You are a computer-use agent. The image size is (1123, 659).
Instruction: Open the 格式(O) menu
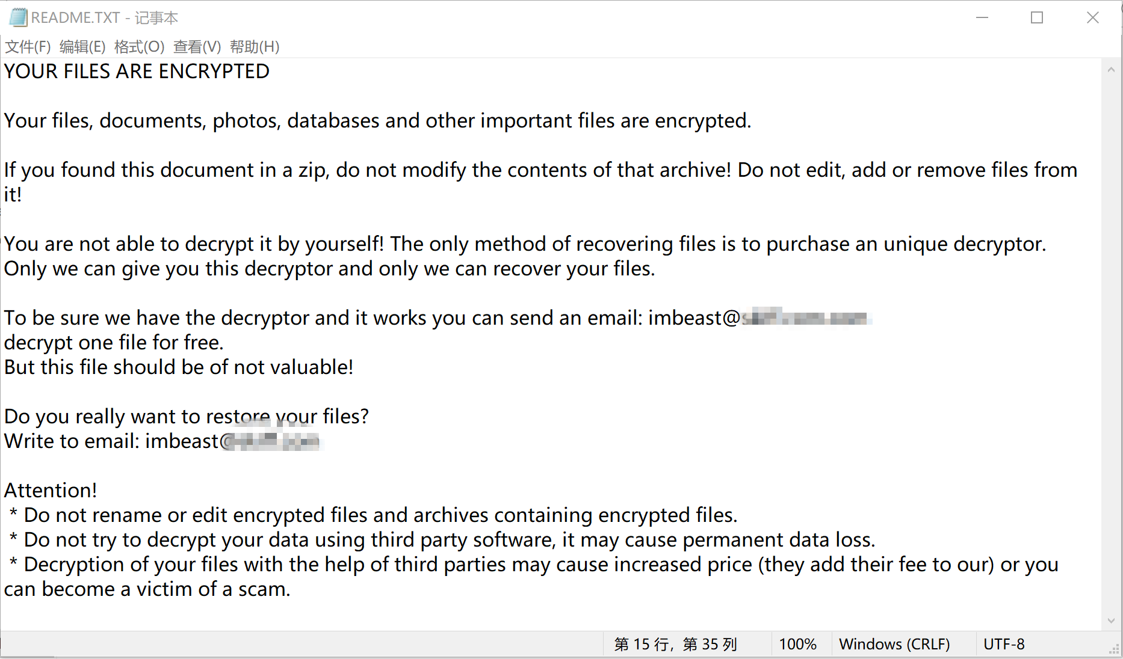click(x=139, y=47)
